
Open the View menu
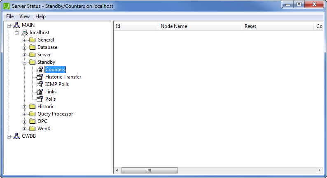(x=25, y=16)
